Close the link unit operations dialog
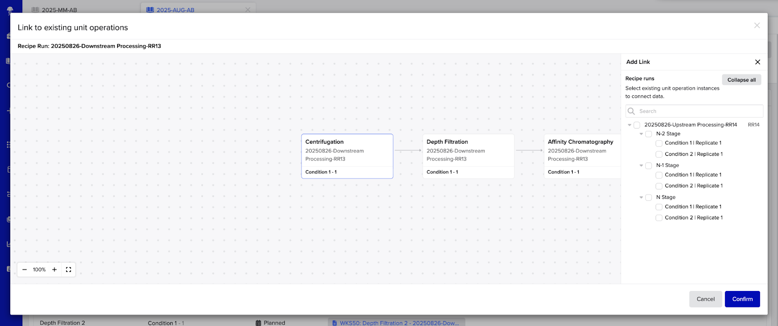This screenshot has height=326, width=778. point(757,26)
